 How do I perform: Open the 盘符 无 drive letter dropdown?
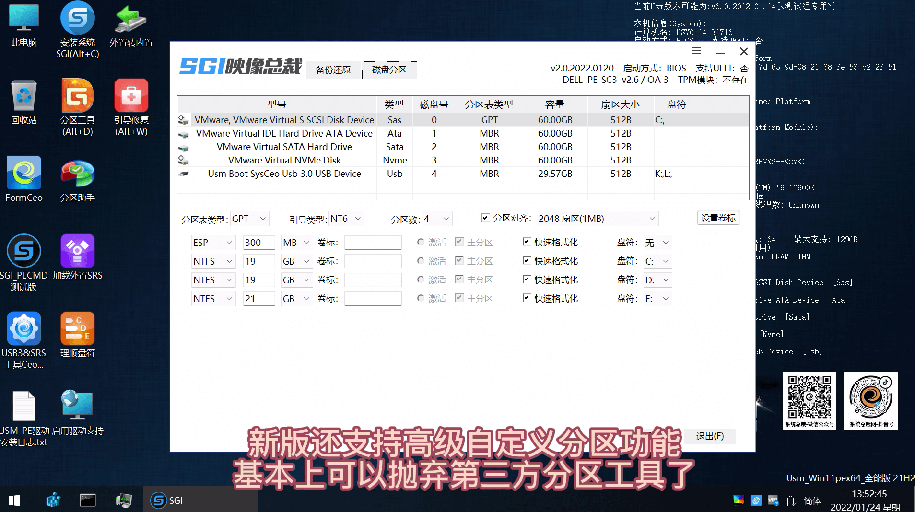click(x=657, y=243)
